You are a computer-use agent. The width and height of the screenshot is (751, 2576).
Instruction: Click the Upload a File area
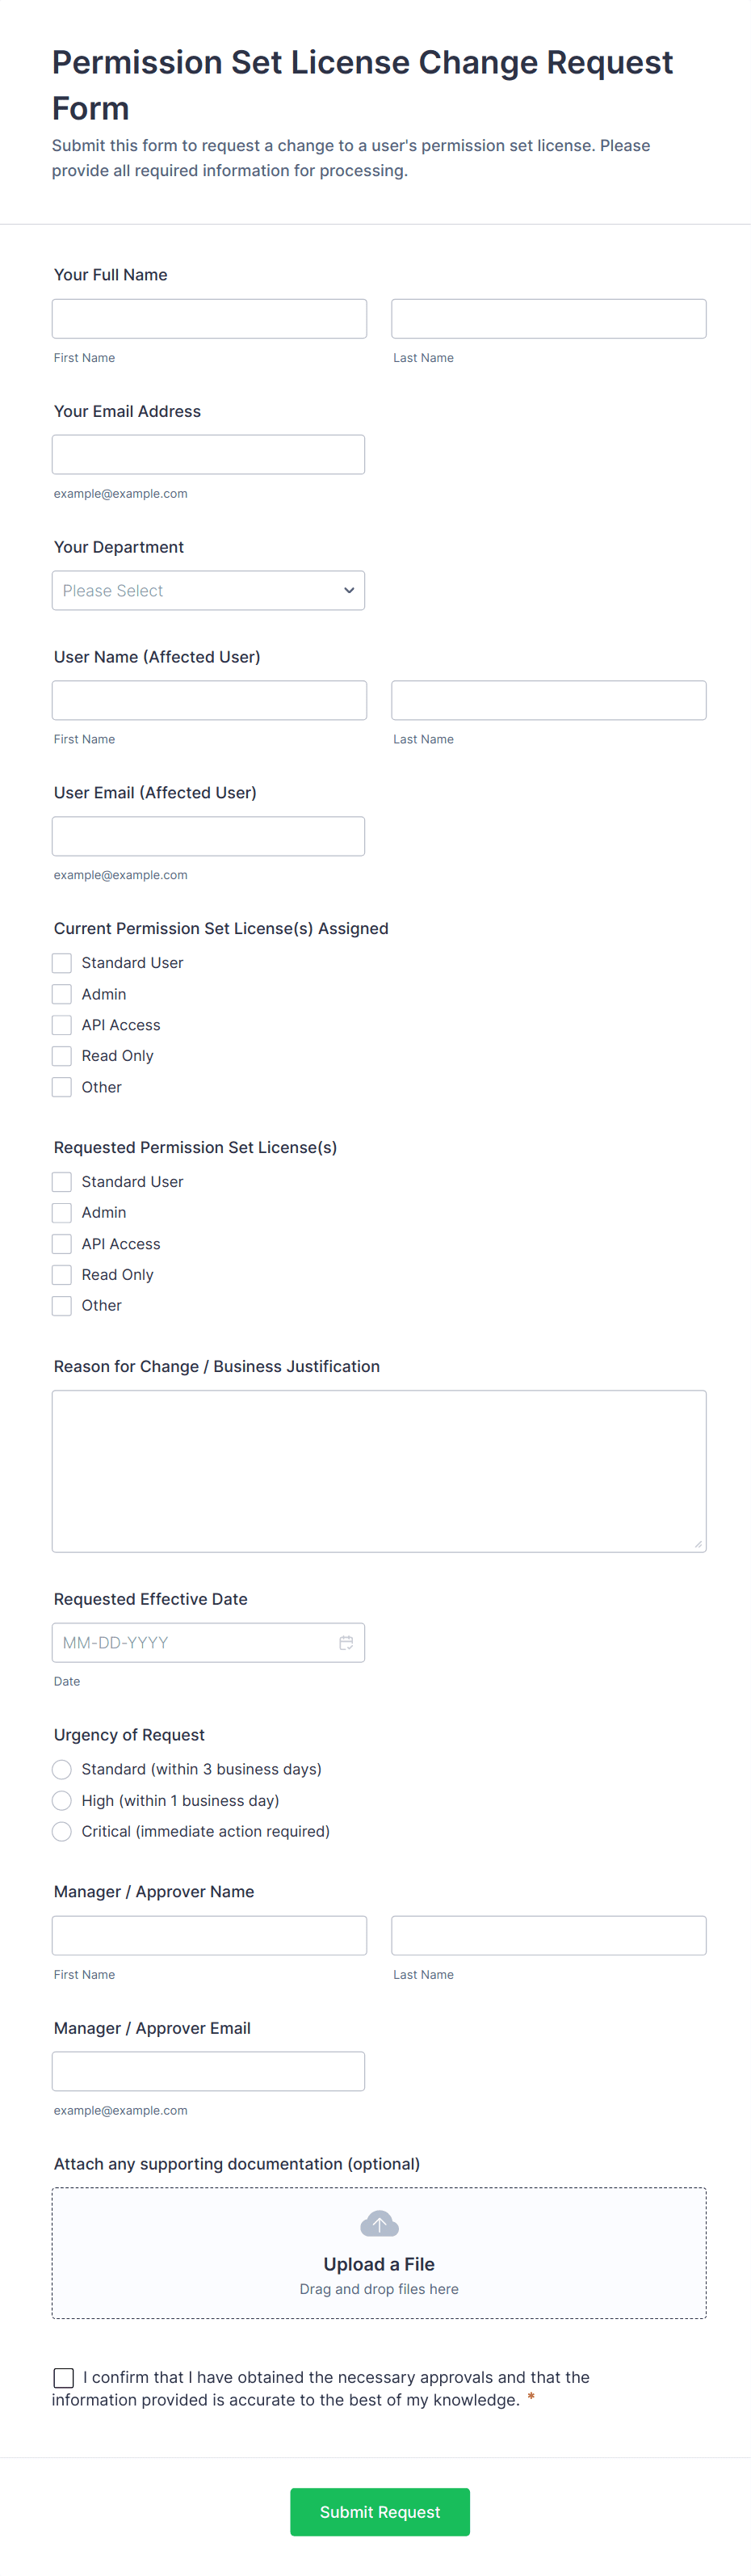tap(379, 2263)
